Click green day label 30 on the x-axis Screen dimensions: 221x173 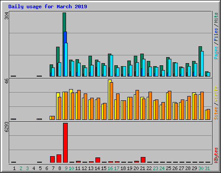click(201, 168)
